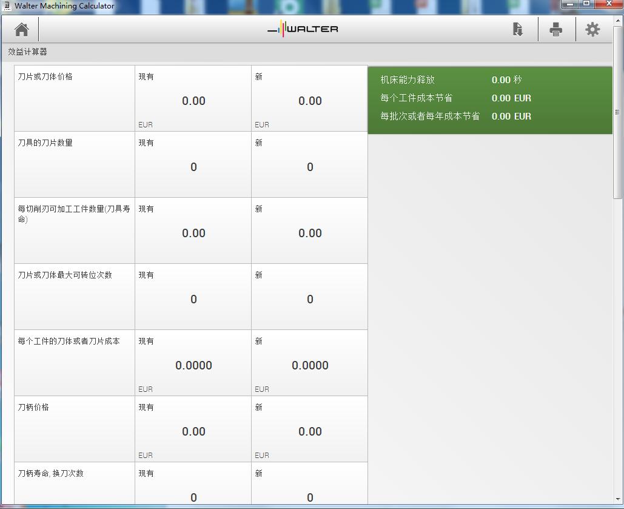624x509 pixels.
Task: Click the Walter logo in header
Action: point(303,29)
